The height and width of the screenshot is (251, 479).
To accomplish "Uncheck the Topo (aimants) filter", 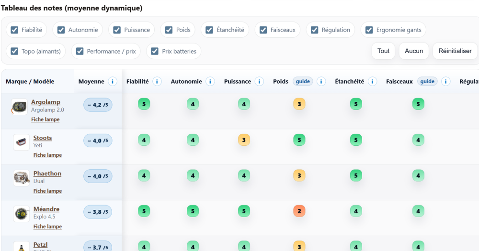I will point(14,51).
